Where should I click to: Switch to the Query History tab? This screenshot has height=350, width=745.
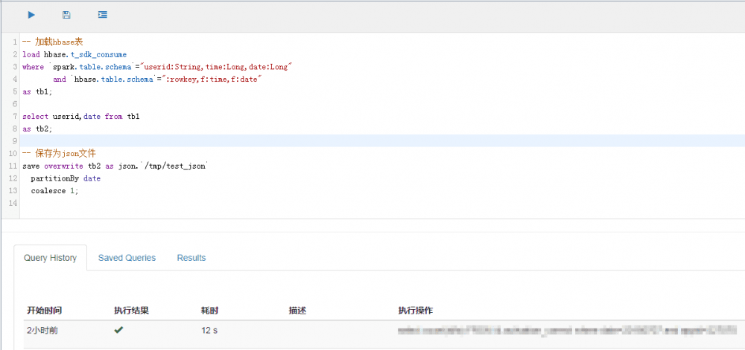point(50,258)
